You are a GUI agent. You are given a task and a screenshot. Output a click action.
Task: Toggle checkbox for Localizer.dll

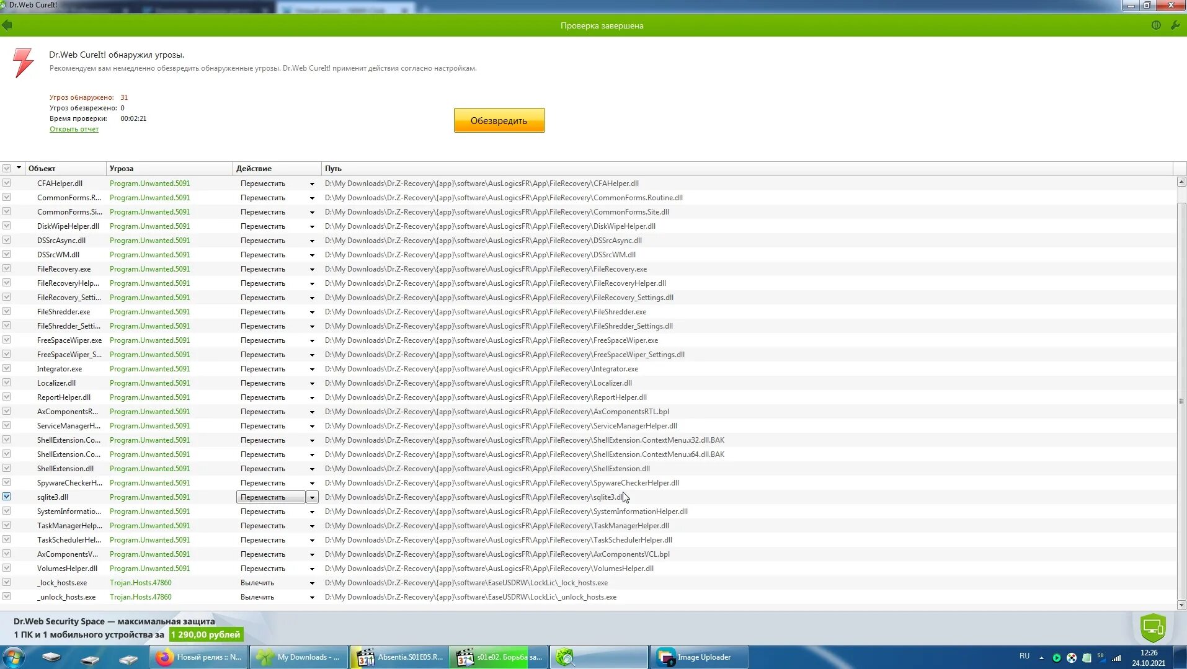7,383
